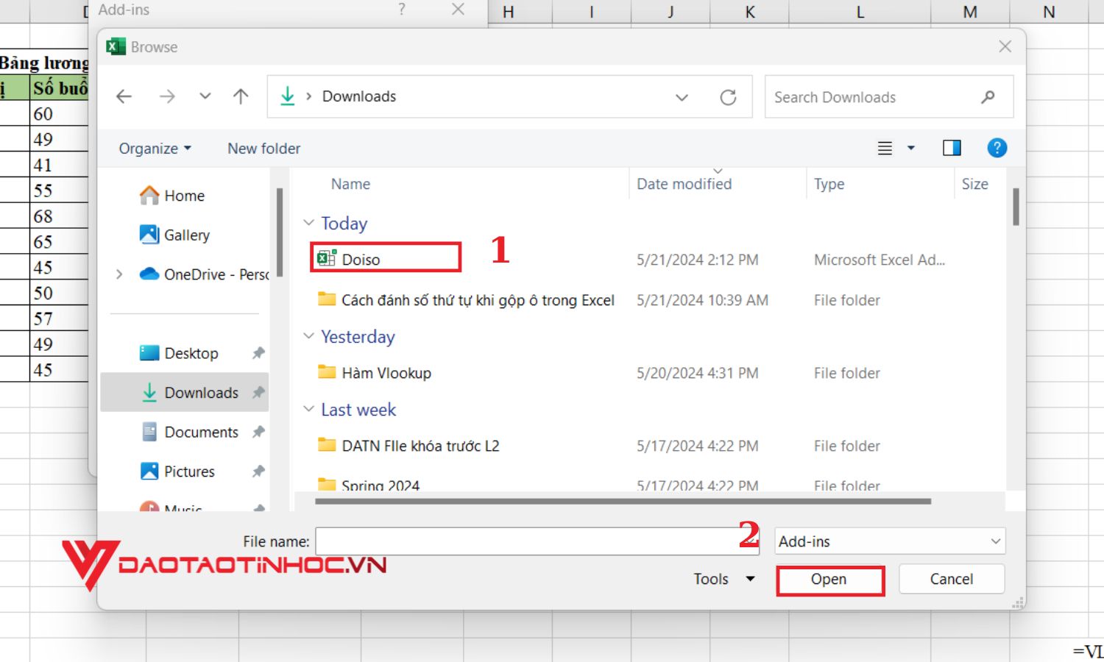Screen dimensions: 1104x662
Task: Collapse the Today group
Action: 308,223
